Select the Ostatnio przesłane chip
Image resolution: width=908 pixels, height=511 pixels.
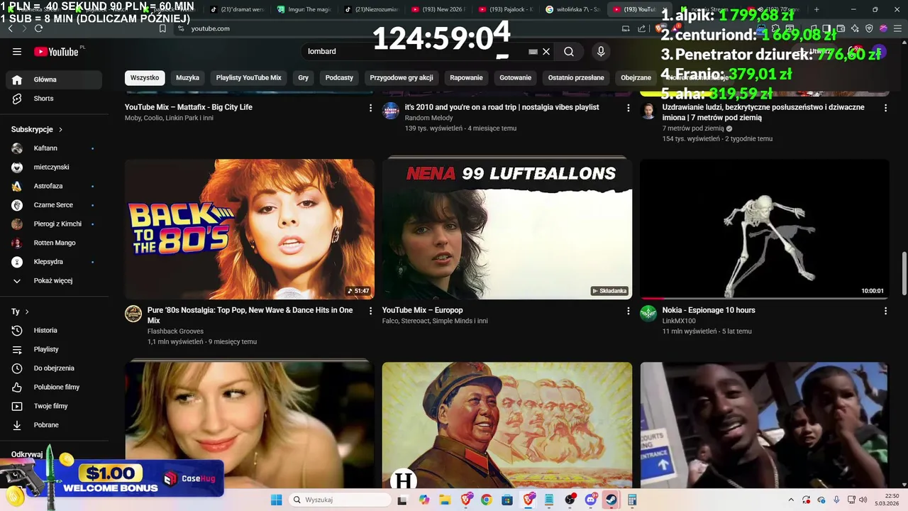(576, 78)
